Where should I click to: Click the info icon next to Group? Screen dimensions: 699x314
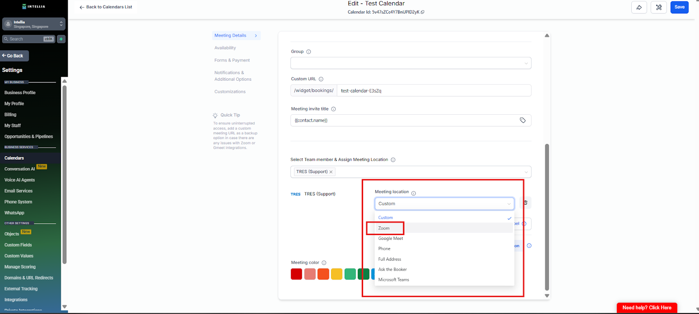click(x=308, y=51)
